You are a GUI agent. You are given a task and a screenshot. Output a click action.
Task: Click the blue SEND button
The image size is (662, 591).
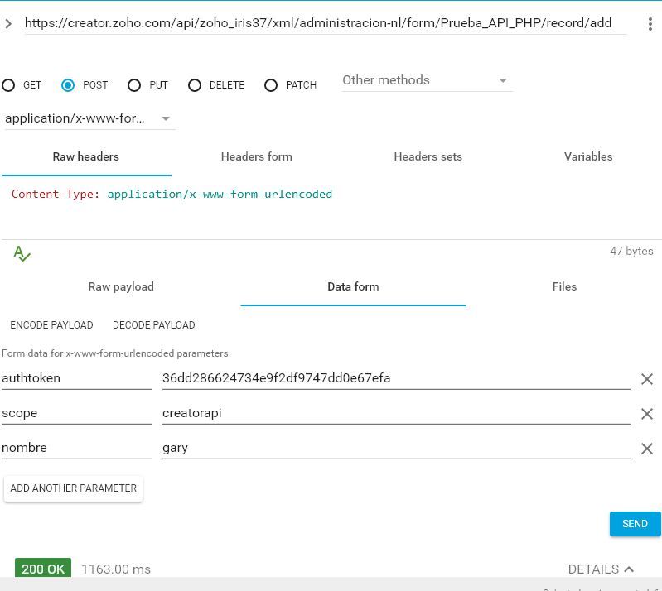635,524
